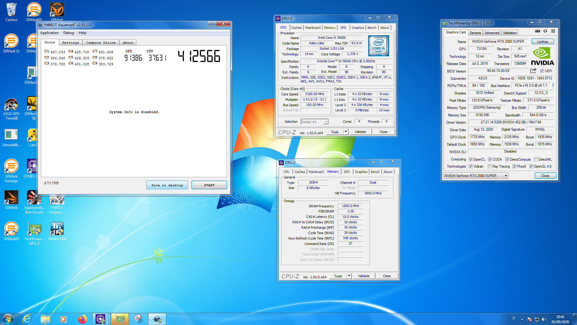The width and height of the screenshot is (577, 325).
Task: Open Firefox from the taskbar
Action: [x=82, y=319]
